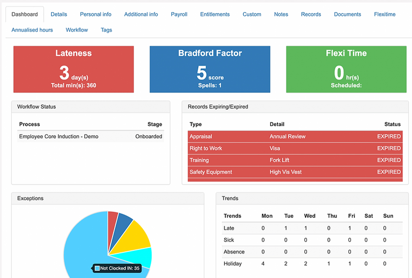Click the High Vis Vest detail
The image size is (412, 278).
point(286,172)
